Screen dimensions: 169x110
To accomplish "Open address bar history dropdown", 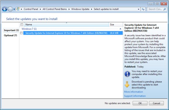I will point(138,9).
